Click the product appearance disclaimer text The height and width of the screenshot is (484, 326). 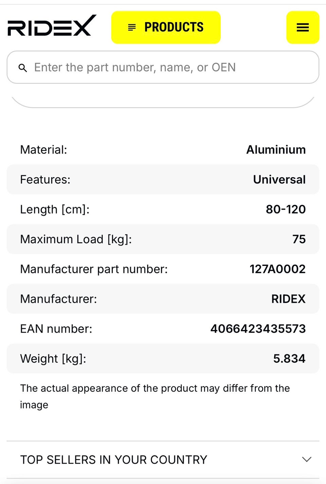click(x=155, y=396)
